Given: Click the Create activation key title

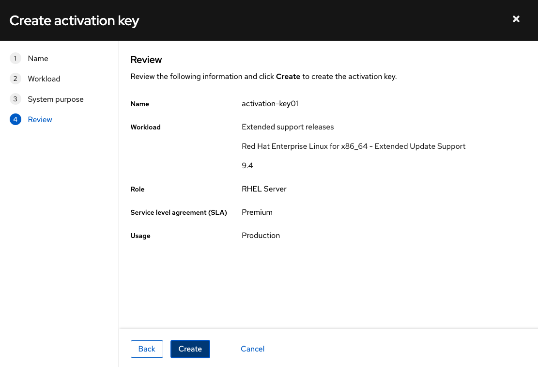Looking at the screenshot, I should 74,21.
